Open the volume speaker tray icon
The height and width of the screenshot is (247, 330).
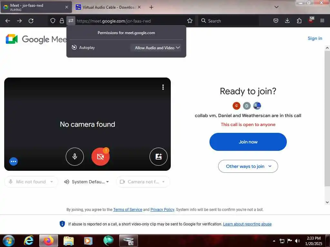[x=297, y=241]
